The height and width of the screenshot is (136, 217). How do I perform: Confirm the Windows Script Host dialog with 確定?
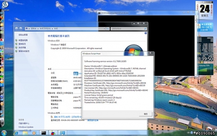coord(145,114)
